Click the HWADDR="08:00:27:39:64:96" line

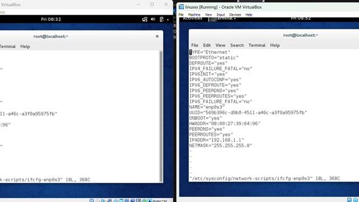[x=225, y=123]
